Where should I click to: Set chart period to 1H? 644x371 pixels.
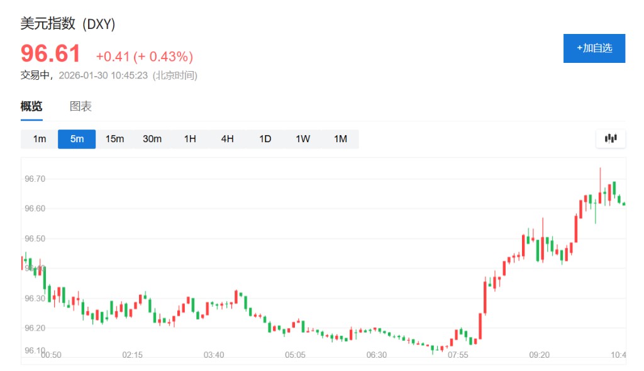pos(190,139)
